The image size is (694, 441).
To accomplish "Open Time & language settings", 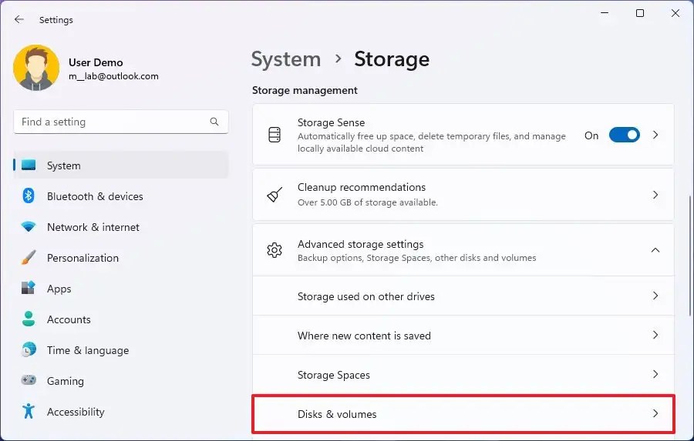I will 87,350.
